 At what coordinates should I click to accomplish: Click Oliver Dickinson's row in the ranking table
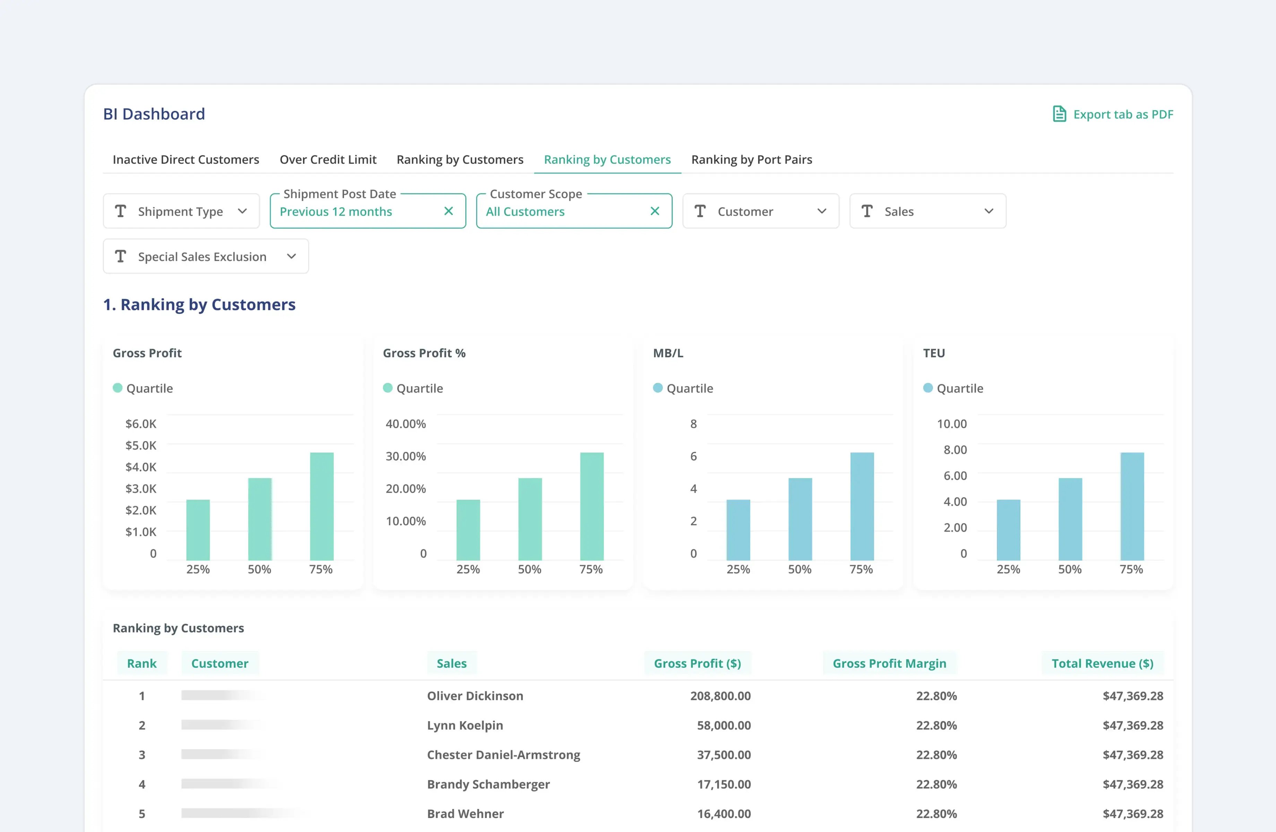[475, 696]
